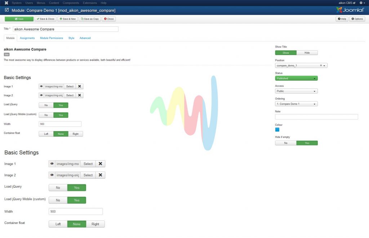Set Show Title to Show
The width and height of the screenshot is (369, 238).
point(286,53)
